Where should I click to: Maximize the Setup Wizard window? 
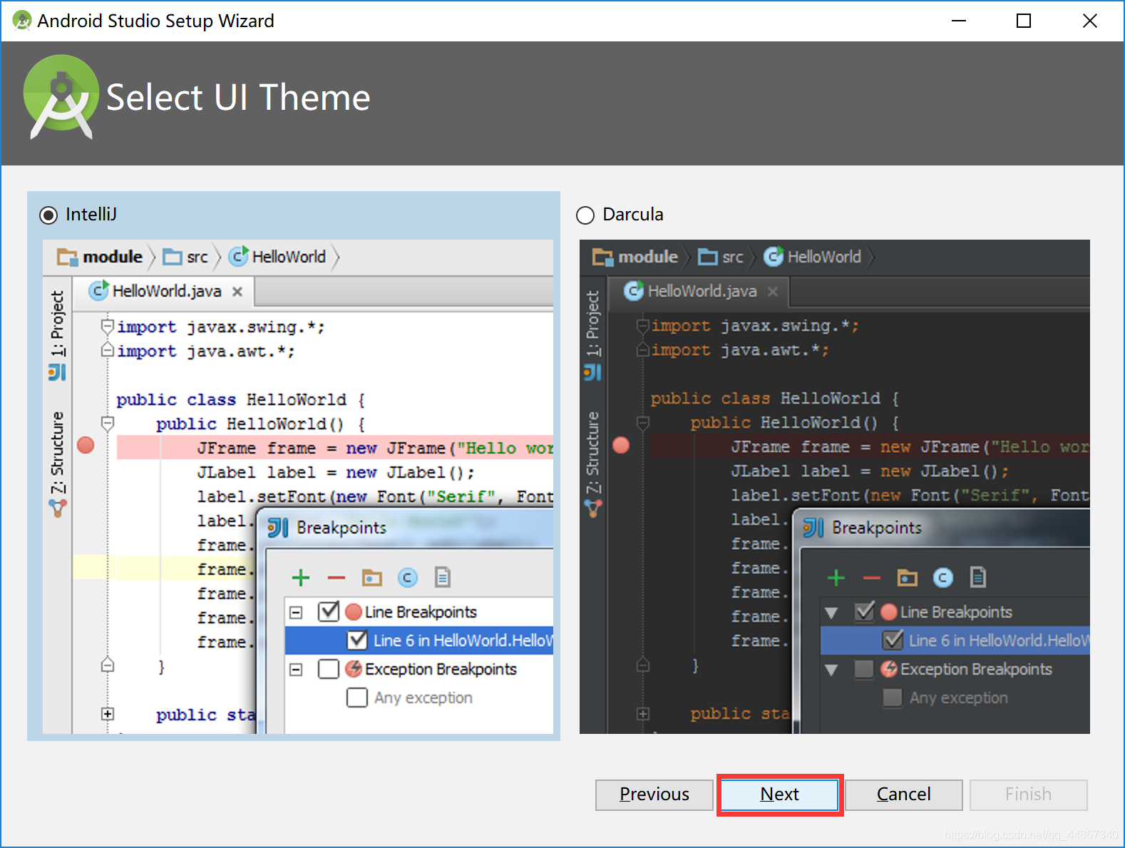[1024, 21]
